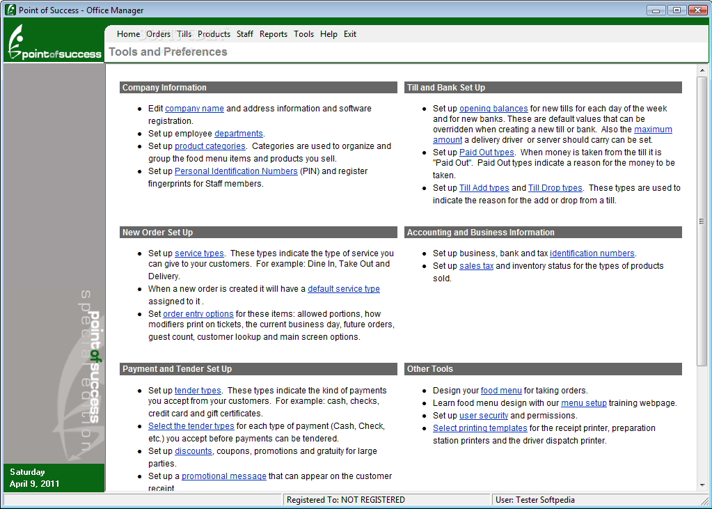The image size is (712, 509).
Task: Open the company name link
Action: 194,109
